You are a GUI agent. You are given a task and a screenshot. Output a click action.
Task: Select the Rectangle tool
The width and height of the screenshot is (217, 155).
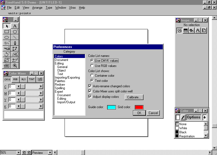pos(7,32)
